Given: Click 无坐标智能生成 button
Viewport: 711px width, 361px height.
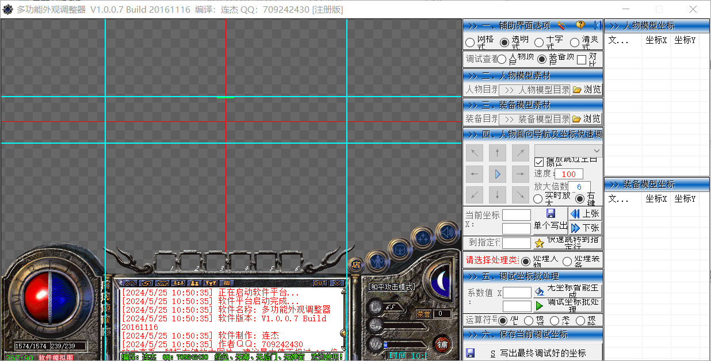Looking at the screenshot, I should [567, 292].
